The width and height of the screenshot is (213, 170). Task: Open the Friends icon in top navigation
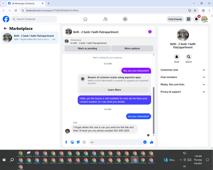[105, 19]
